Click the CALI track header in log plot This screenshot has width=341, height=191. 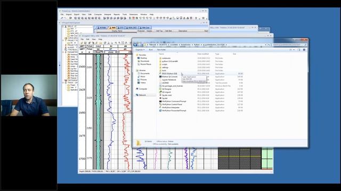[98, 46]
